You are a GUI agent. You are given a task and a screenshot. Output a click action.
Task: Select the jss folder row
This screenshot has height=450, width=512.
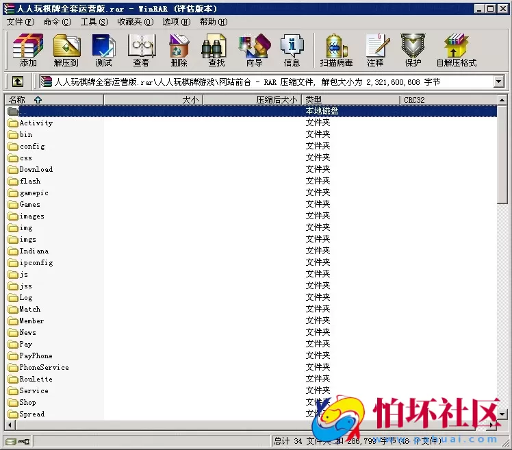click(x=251, y=286)
